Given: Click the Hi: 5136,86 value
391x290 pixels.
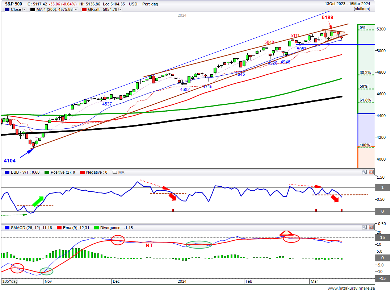Looking at the screenshot, I should (90, 4).
